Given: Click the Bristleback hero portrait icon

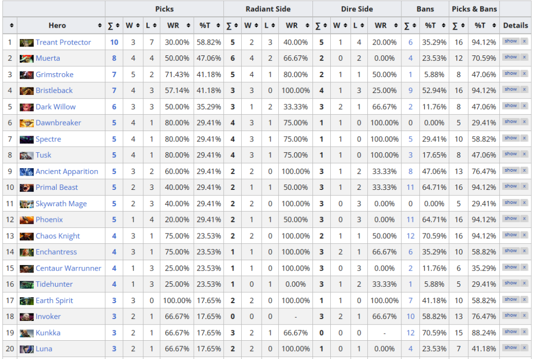Looking at the screenshot, I should [27, 91].
